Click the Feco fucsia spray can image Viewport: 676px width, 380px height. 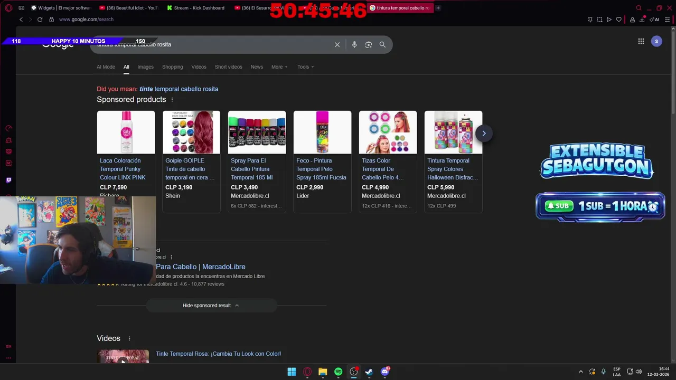pyautogui.click(x=322, y=132)
